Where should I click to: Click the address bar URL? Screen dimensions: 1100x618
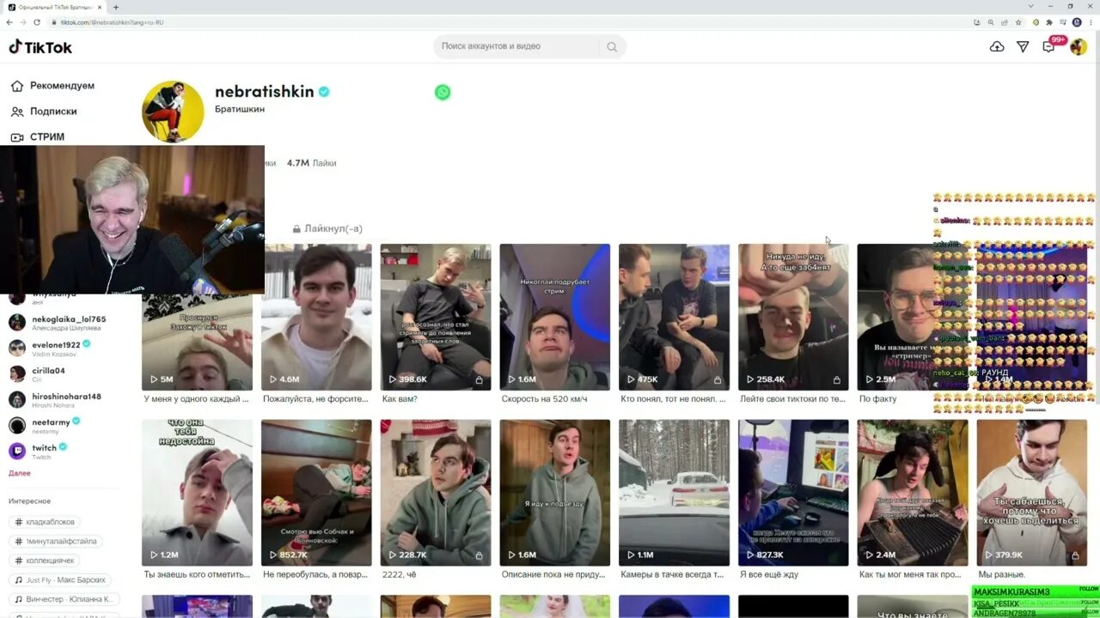112,22
